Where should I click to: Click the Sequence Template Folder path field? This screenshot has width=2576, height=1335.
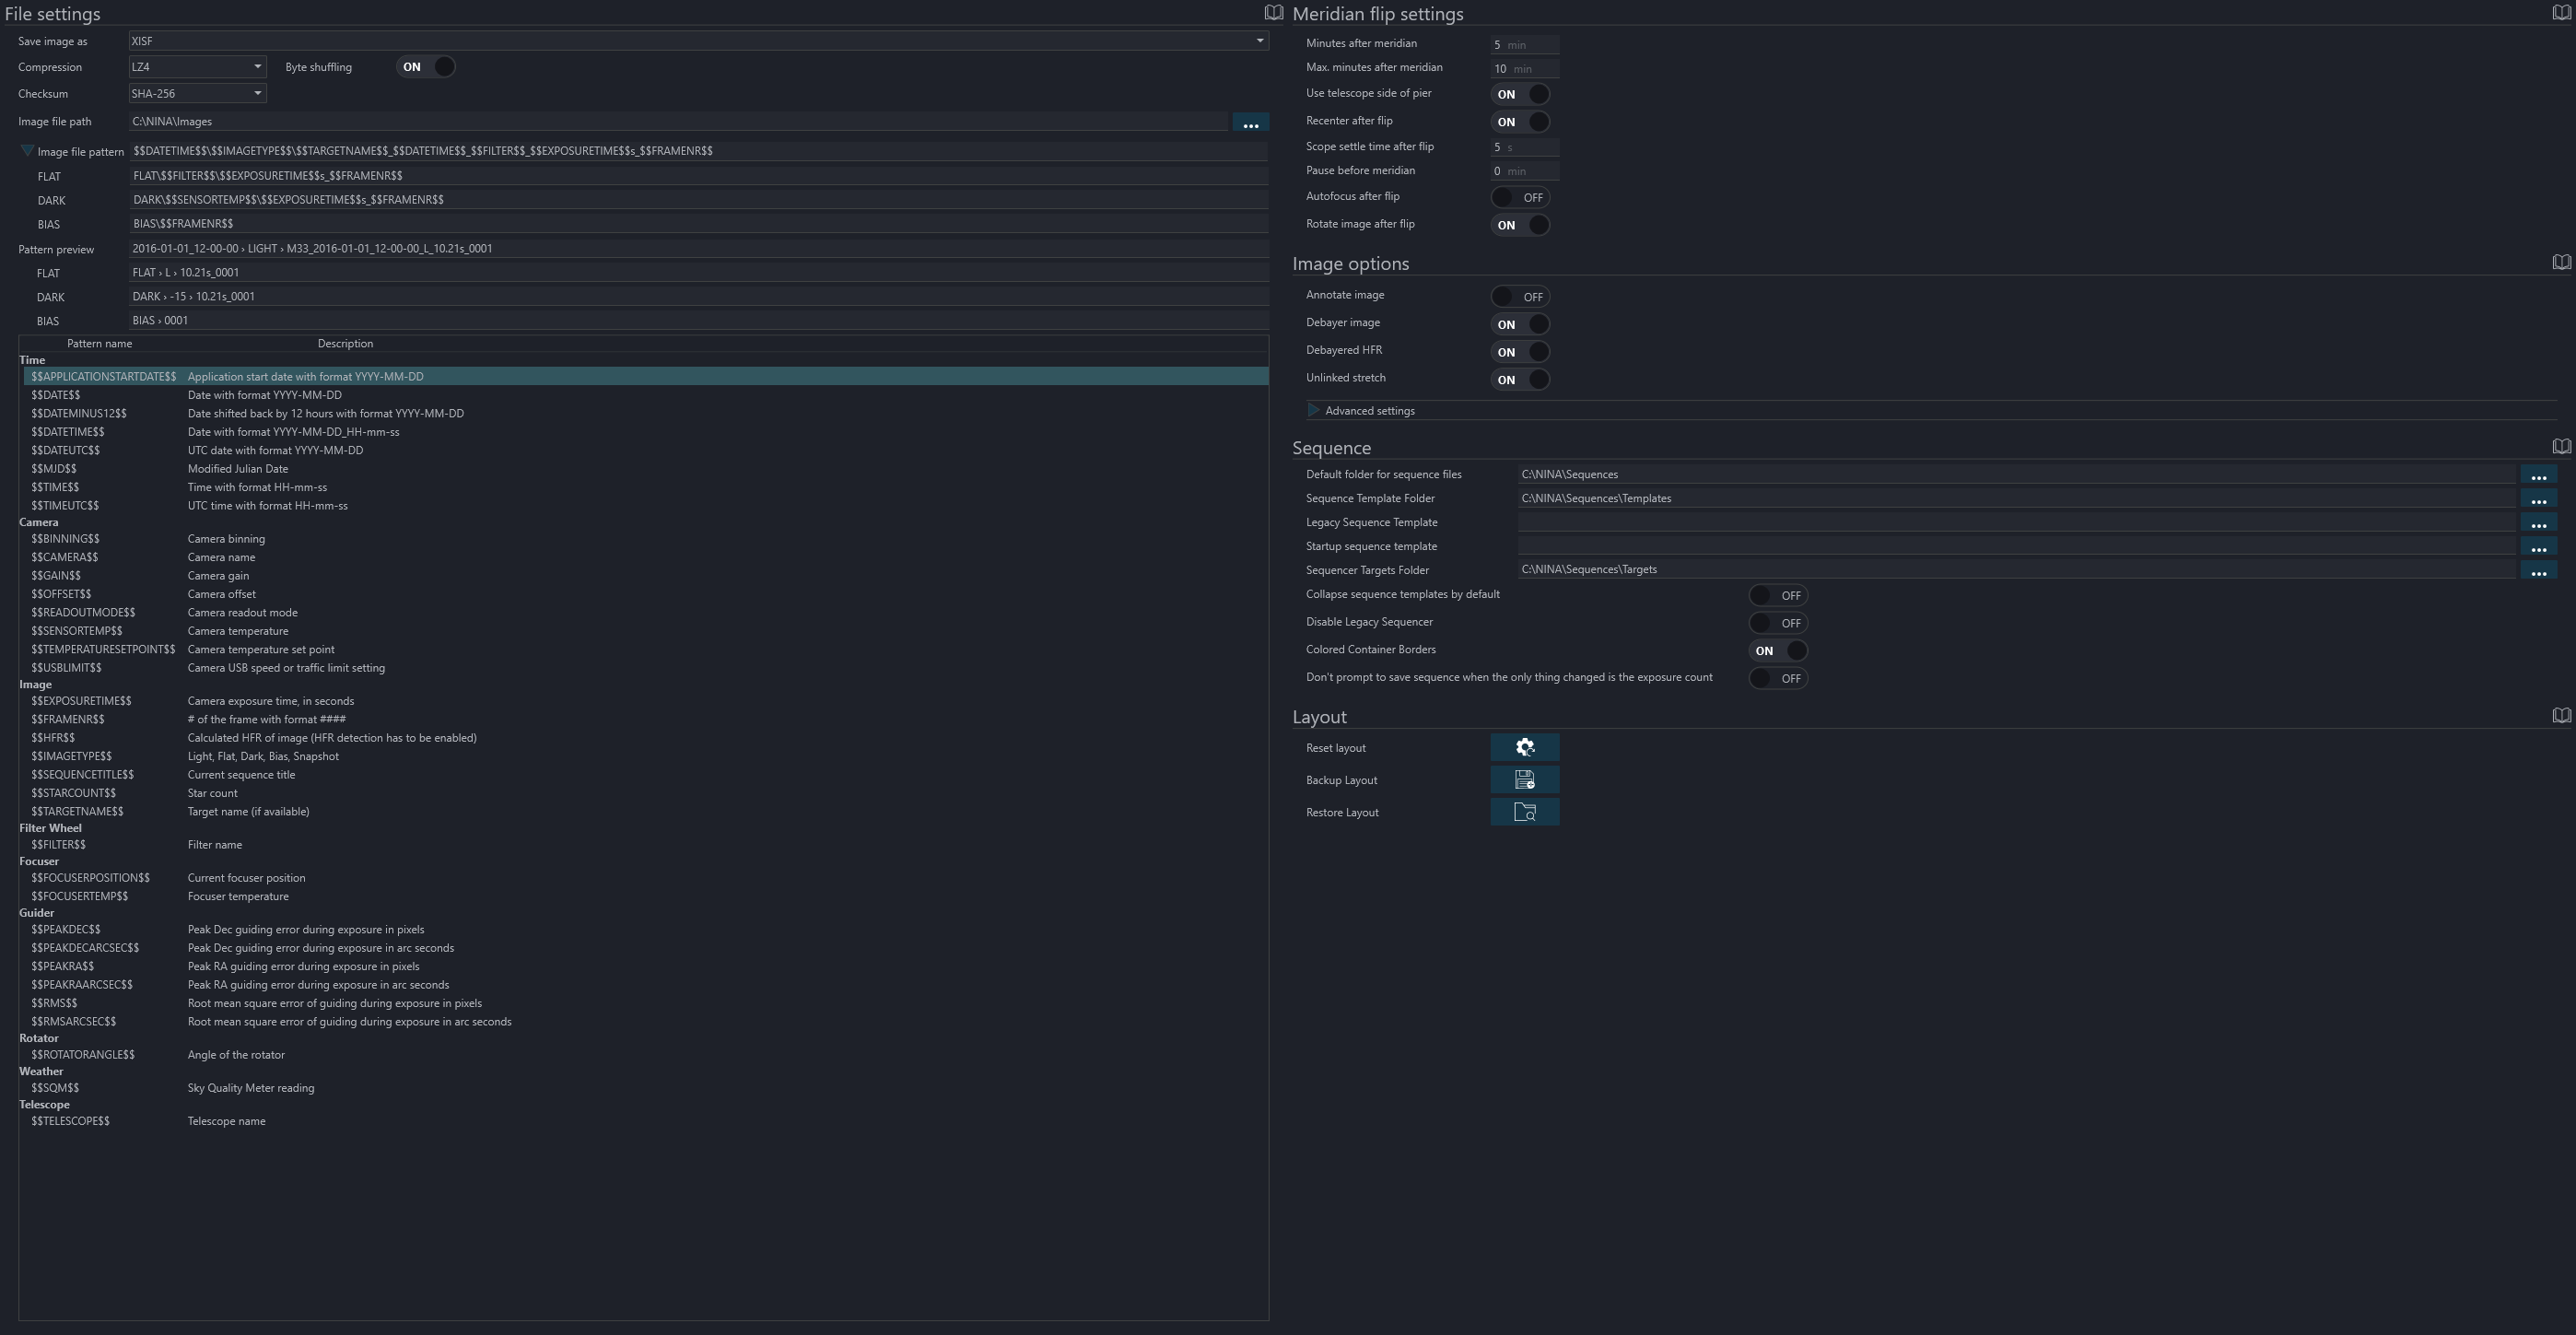[2016, 498]
